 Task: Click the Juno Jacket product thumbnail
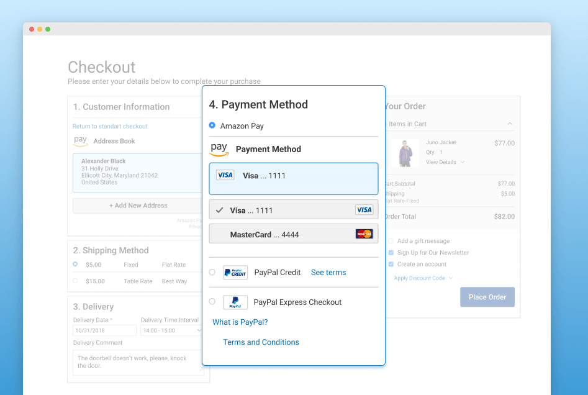pyautogui.click(x=405, y=153)
